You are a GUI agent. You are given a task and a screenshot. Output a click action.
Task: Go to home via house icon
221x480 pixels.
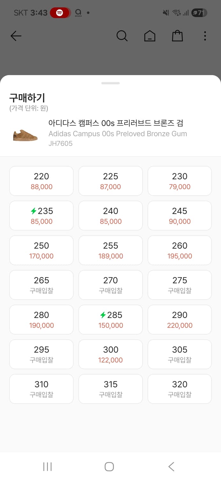pos(149,36)
